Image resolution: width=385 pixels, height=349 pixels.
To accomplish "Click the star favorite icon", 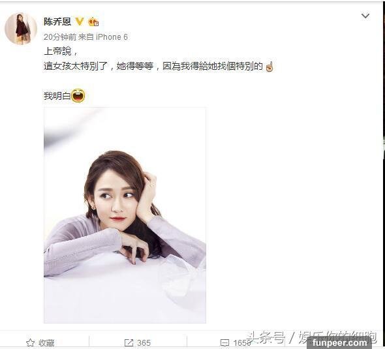I will tap(30, 342).
